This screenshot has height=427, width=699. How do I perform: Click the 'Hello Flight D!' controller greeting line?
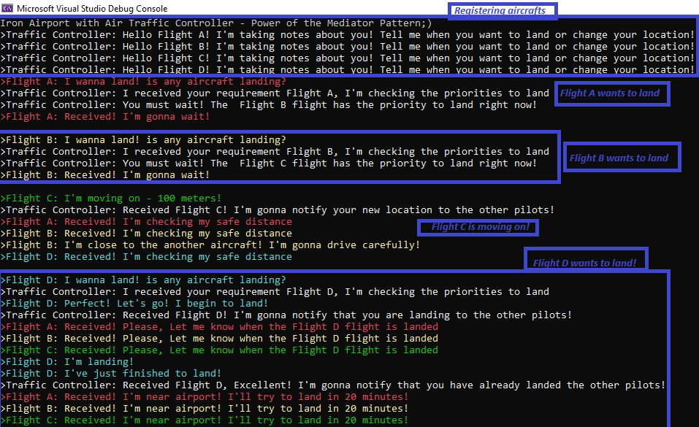coord(347,69)
